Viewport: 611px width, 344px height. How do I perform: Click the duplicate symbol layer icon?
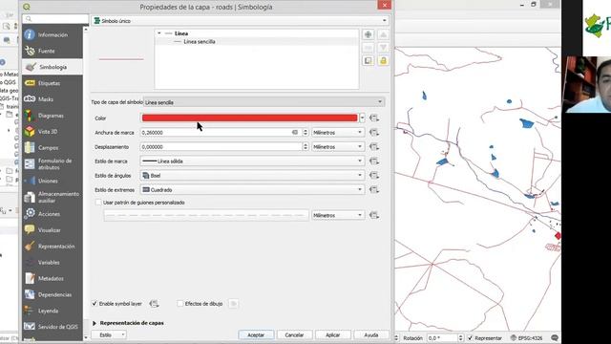pyautogui.click(x=368, y=60)
